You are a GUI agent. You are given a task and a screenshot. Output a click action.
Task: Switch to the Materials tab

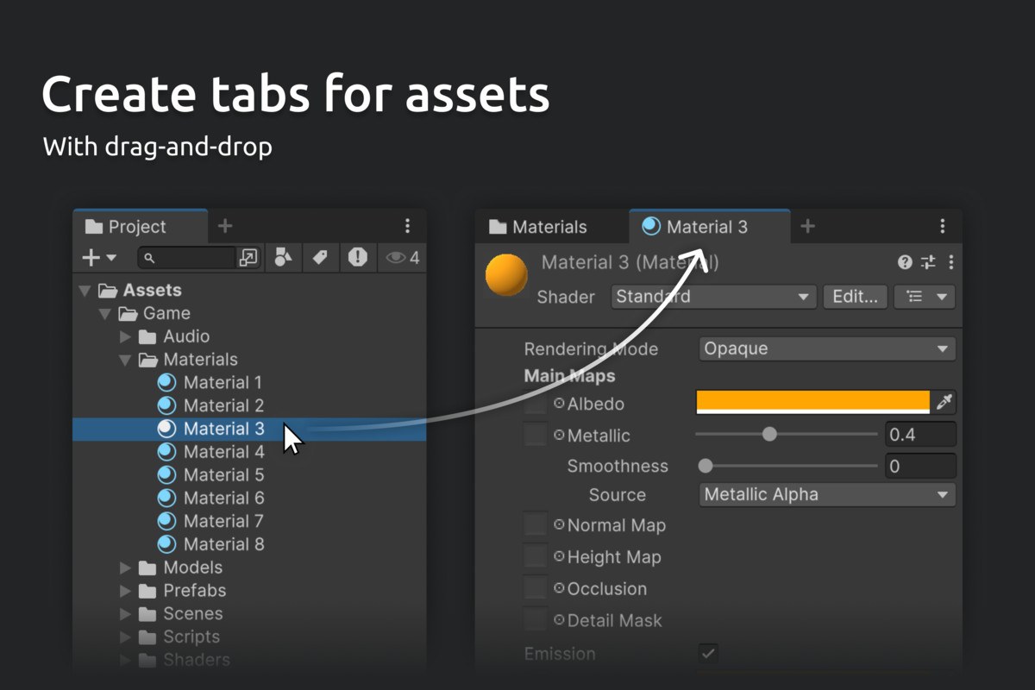(538, 227)
